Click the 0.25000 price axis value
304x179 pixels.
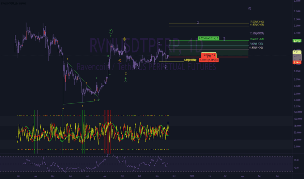(x=297, y=25)
